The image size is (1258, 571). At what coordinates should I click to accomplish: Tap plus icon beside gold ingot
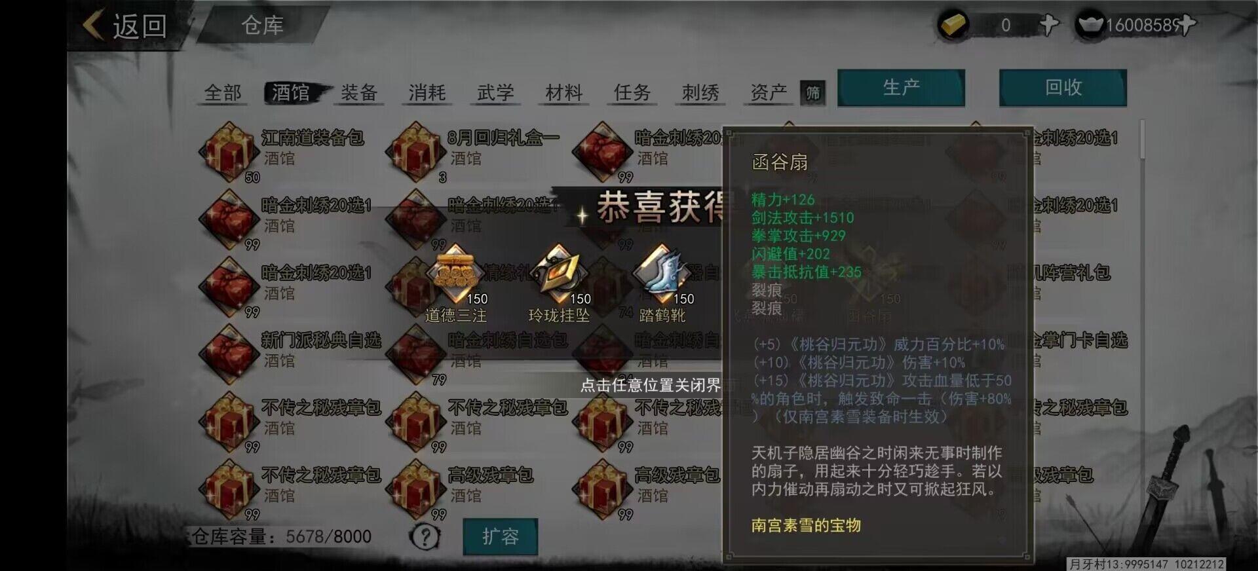[1048, 25]
